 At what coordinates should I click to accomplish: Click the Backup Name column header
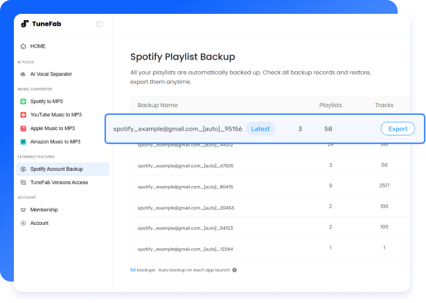click(157, 105)
